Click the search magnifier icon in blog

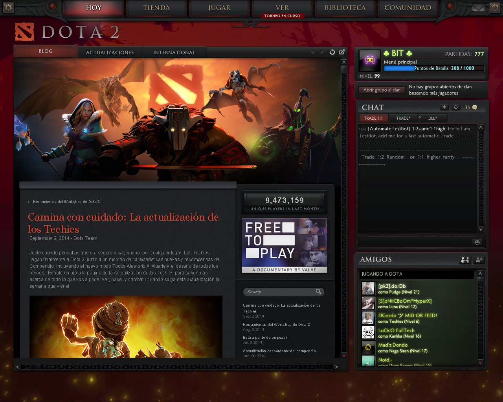point(318,291)
